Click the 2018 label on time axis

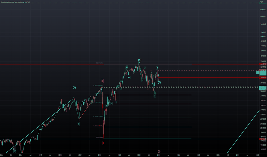pyautogui.click(x=60, y=155)
